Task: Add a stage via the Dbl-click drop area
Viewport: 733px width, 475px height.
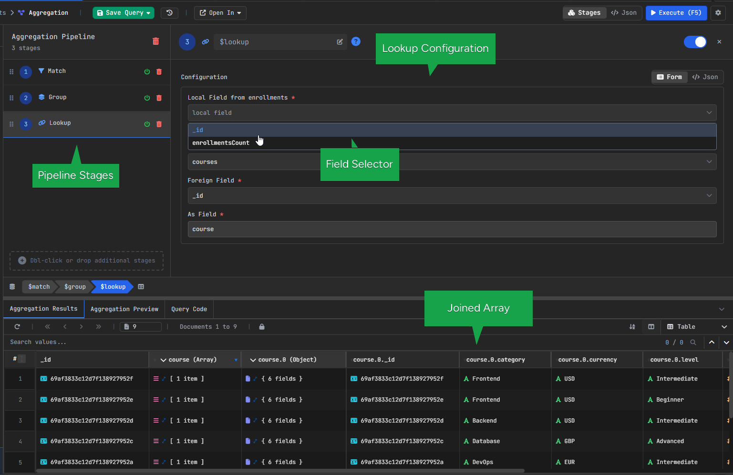Action: click(86, 261)
